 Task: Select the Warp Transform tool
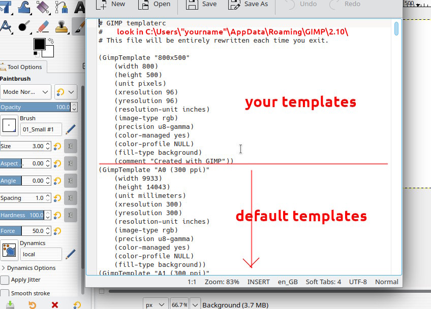pos(24,7)
